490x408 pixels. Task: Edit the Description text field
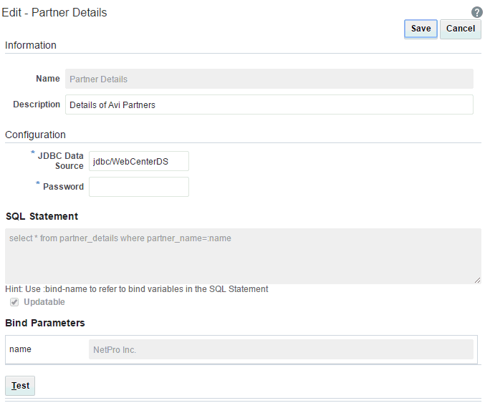pos(269,105)
